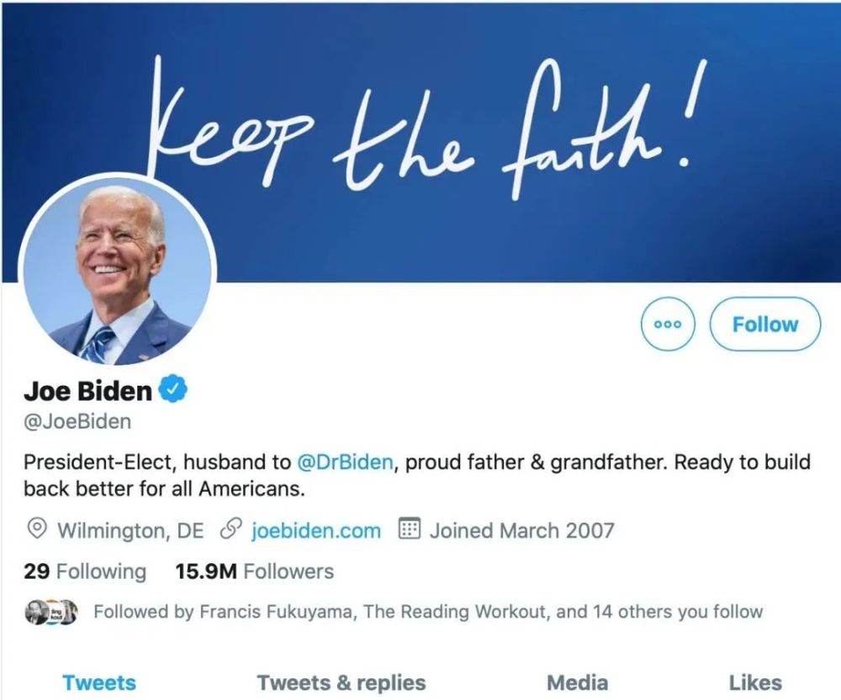The height and width of the screenshot is (700, 841).
Task: Open the 'Followed by Francis Fukuyama' list
Action: click(x=427, y=612)
